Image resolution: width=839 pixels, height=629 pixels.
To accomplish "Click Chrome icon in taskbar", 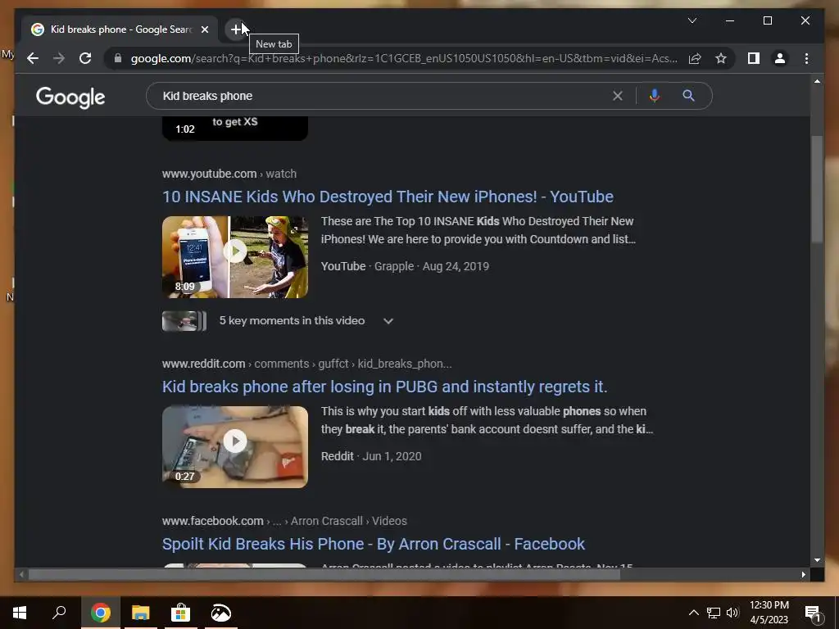I will pyautogui.click(x=100, y=613).
